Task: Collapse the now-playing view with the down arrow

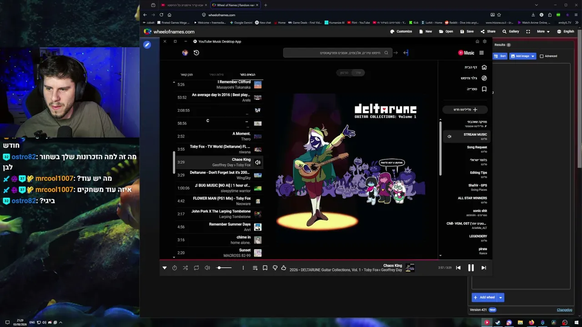Action: pos(165,268)
